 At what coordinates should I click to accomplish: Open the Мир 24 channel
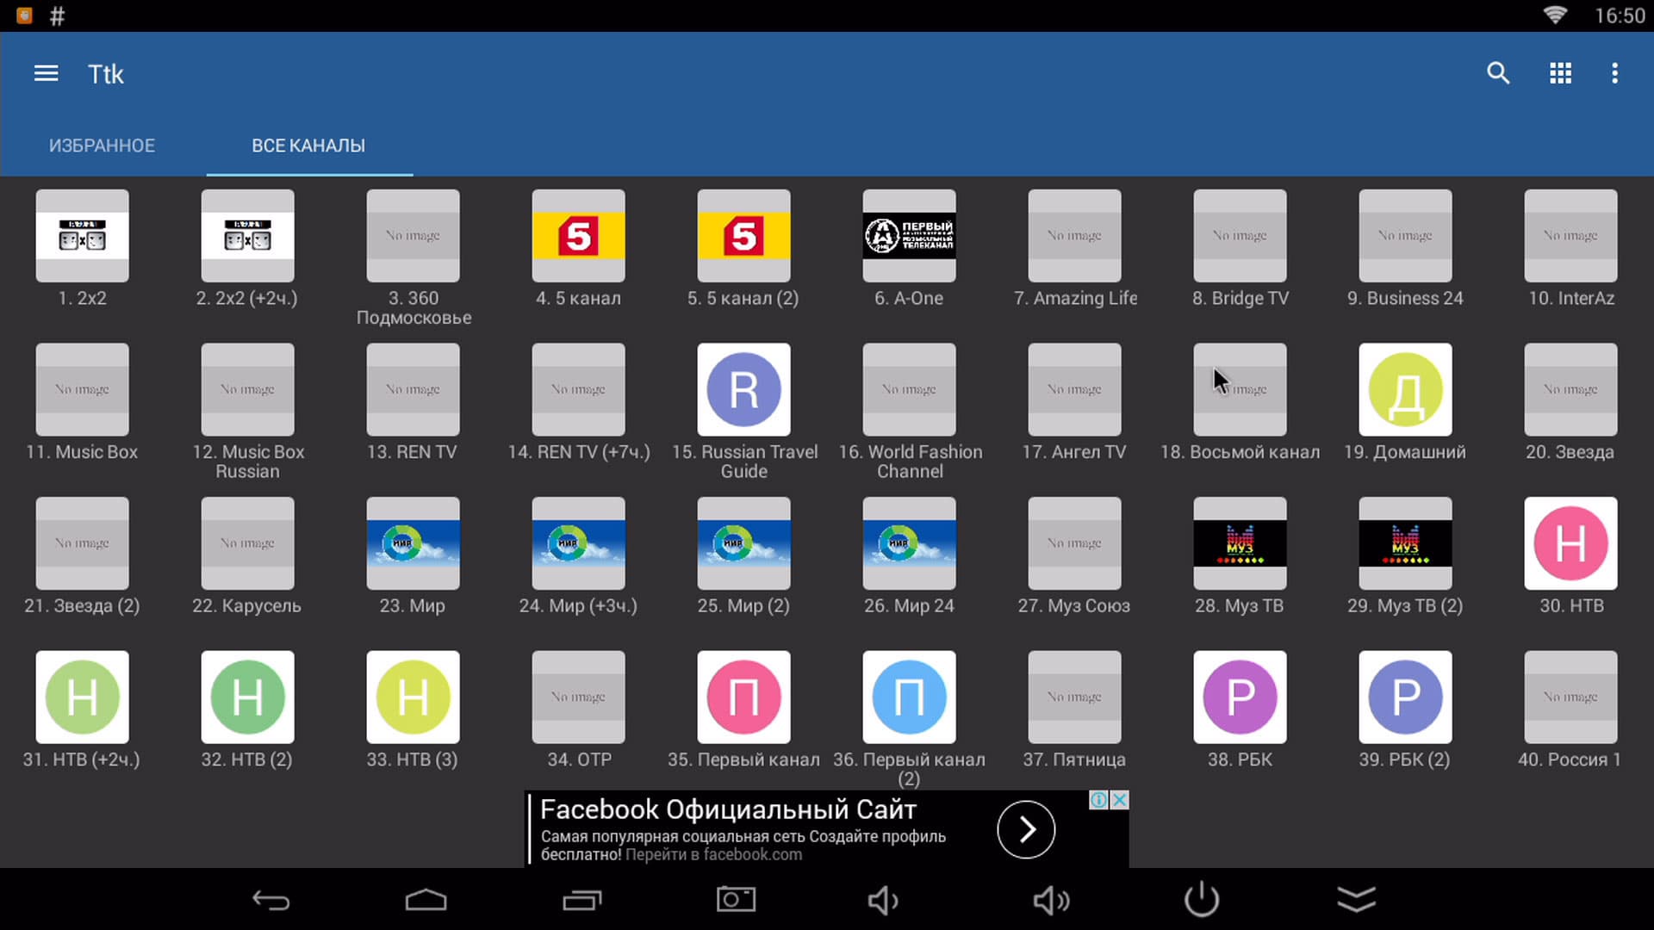(x=909, y=543)
